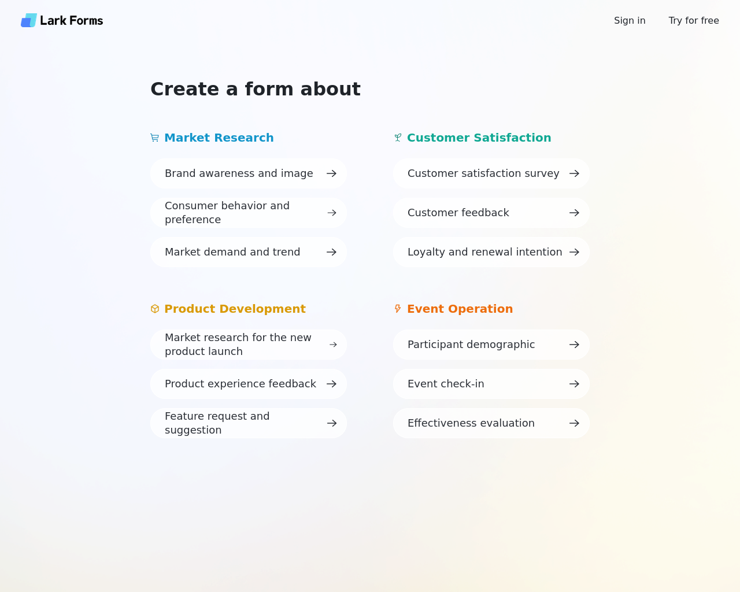Click the arrow on Customer feedback
The image size is (740, 592).
point(574,213)
